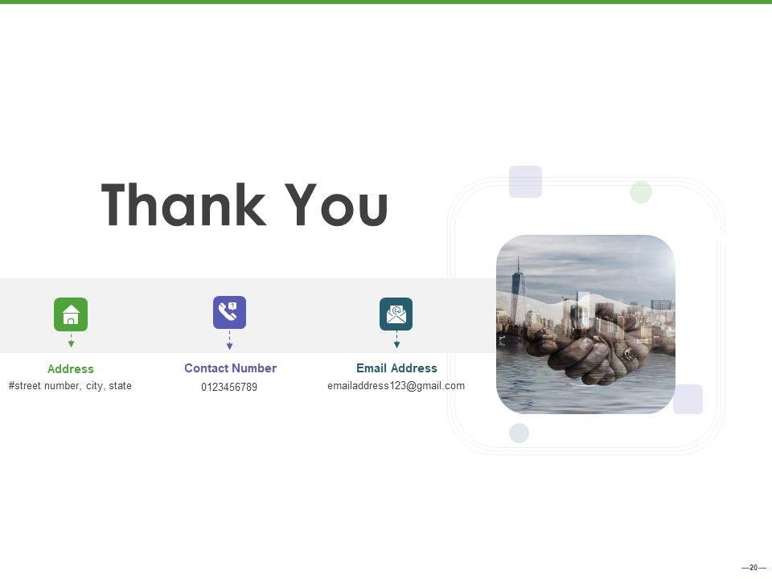The height and width of the screenshot is (579, 772).
Task: Click the teal dashed arrow below email icon
Action: [x=396, y=340]
